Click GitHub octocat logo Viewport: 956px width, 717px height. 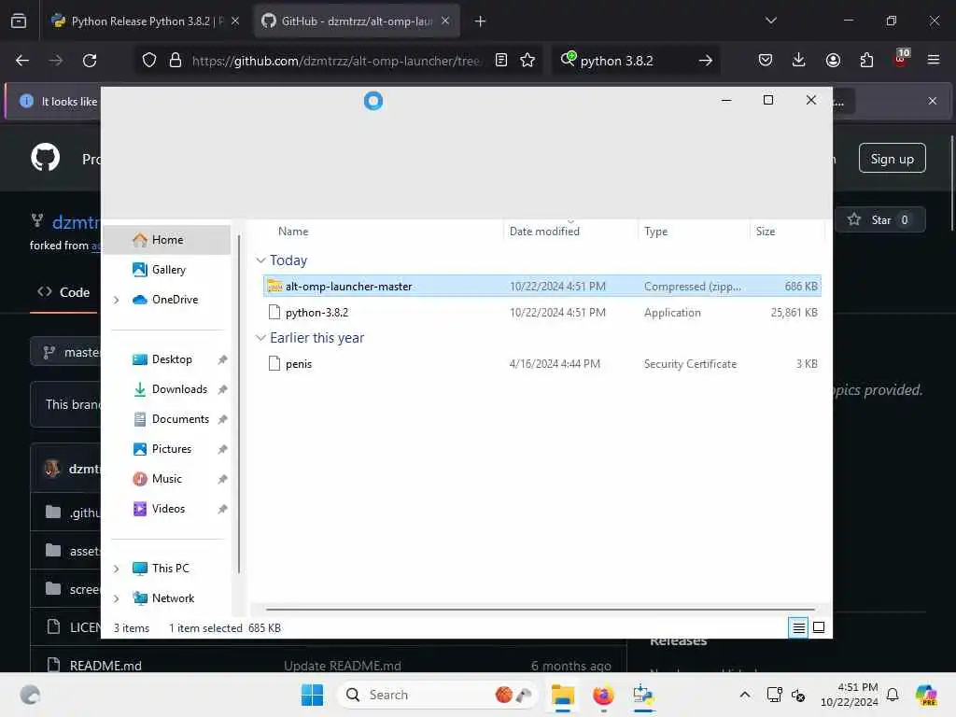pyautogui.click(x=46, y=158)
